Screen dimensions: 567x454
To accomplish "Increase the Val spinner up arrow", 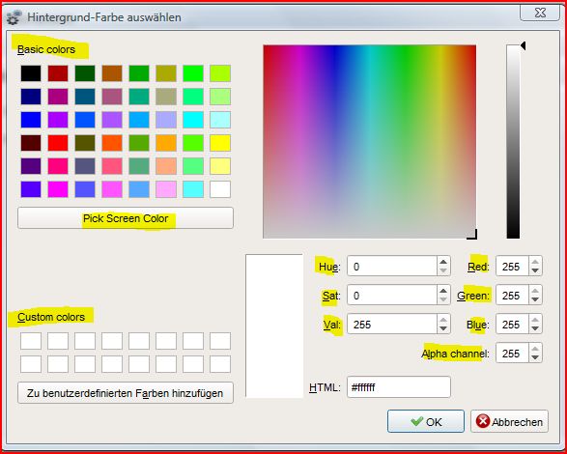I will [443, 319].
